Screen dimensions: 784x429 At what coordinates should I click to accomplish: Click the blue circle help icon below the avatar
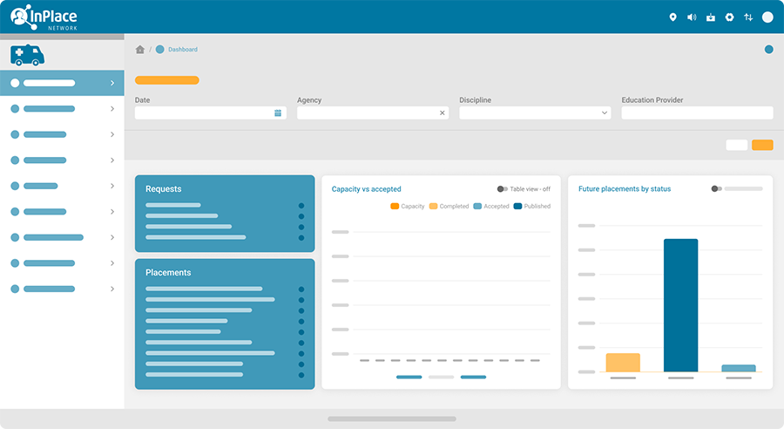click(769, 49)
